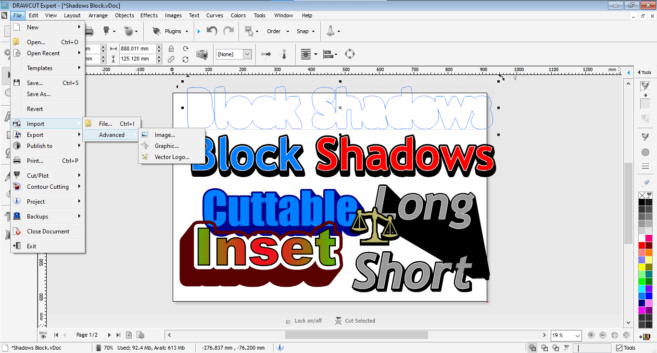Click the horizontal mirror arrows icon

pyautogui.click(x=266, y=54)
